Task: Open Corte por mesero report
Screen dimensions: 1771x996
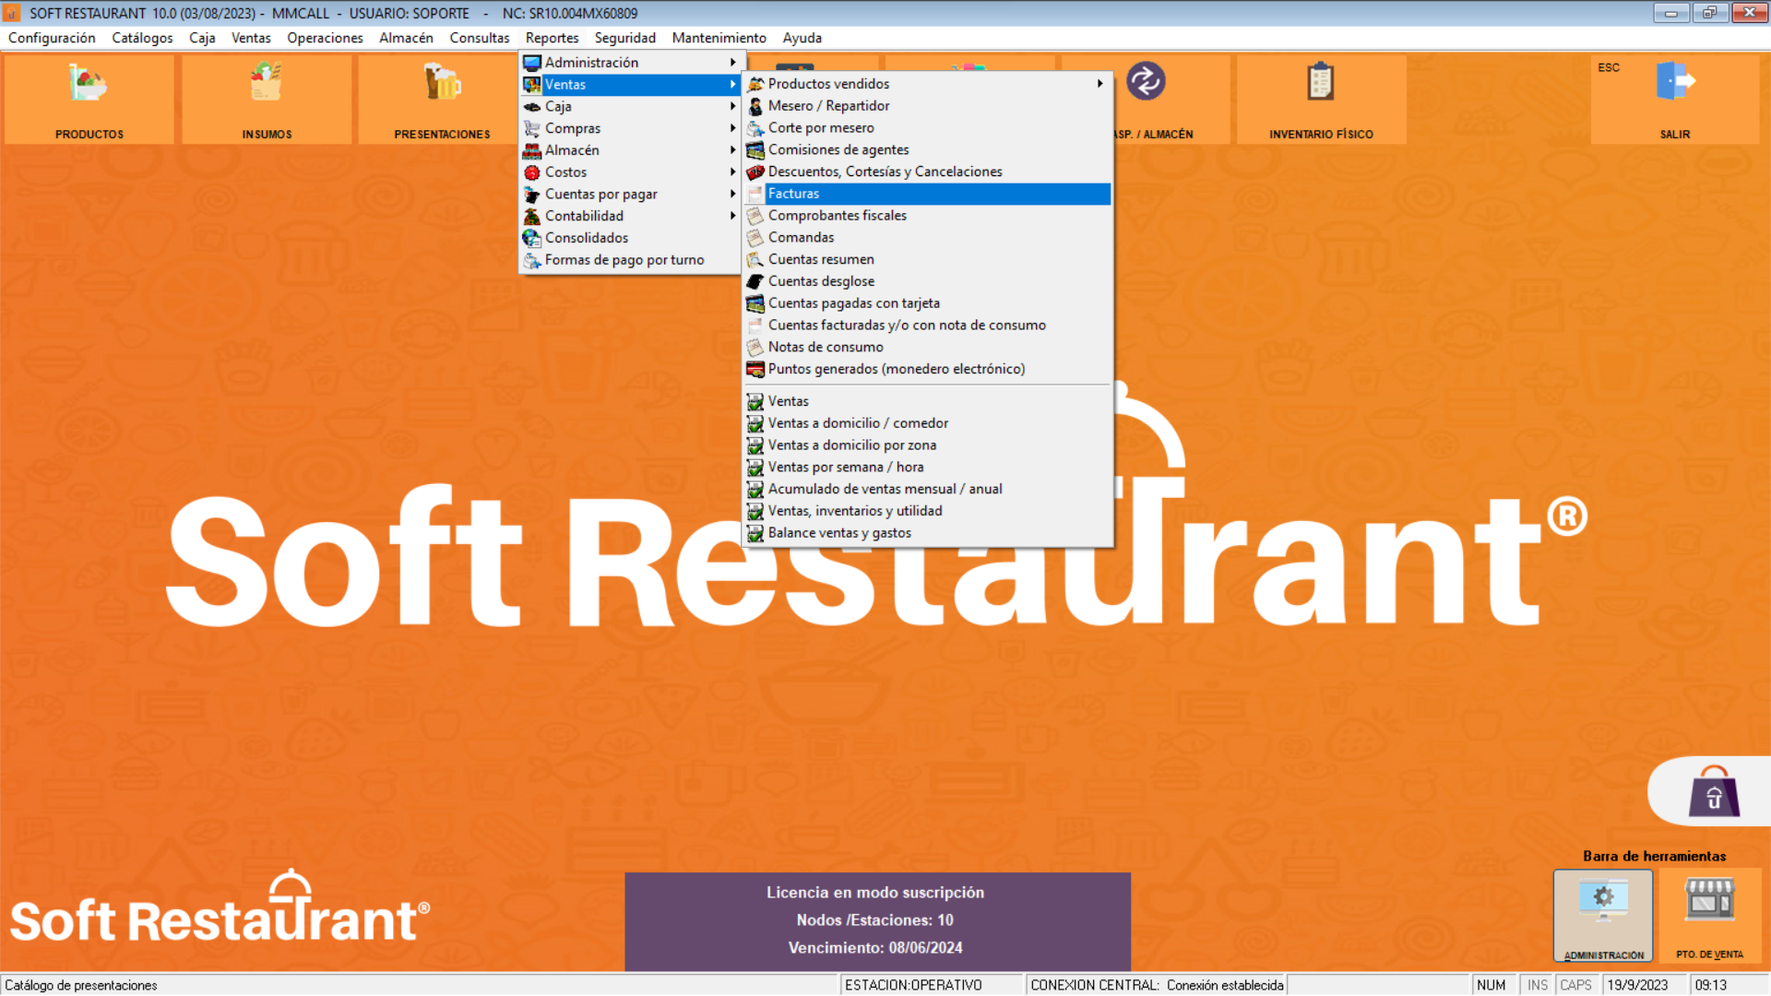Action: tap(928, 128)
